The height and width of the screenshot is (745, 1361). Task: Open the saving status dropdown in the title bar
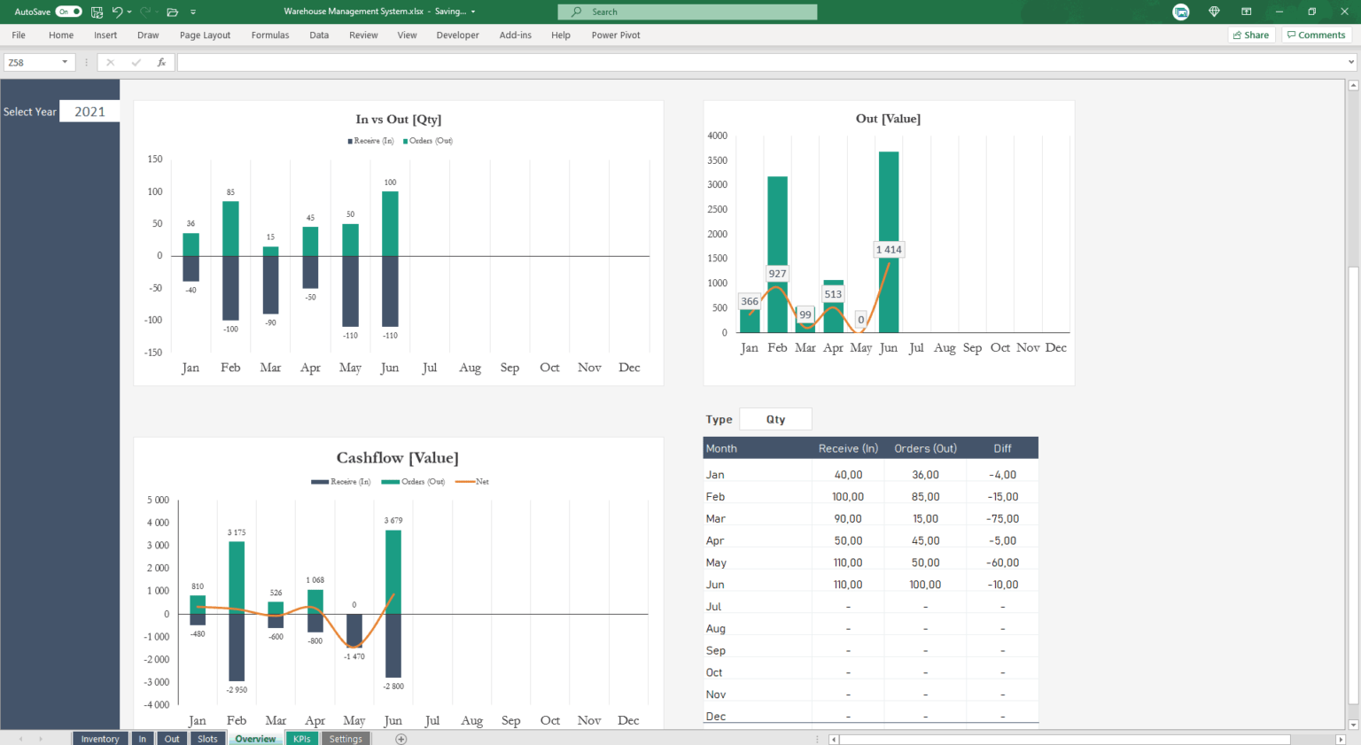coord(472,12)
